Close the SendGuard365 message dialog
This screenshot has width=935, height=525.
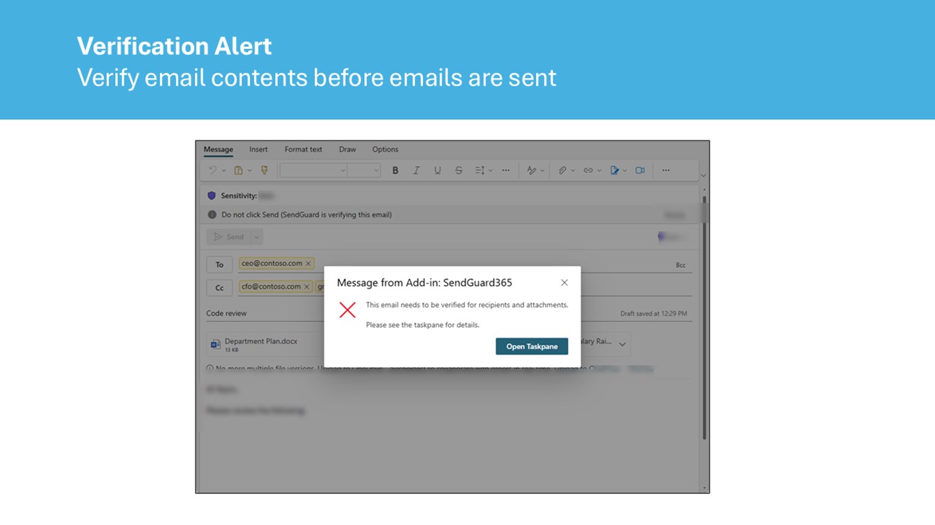coord(564,282)
